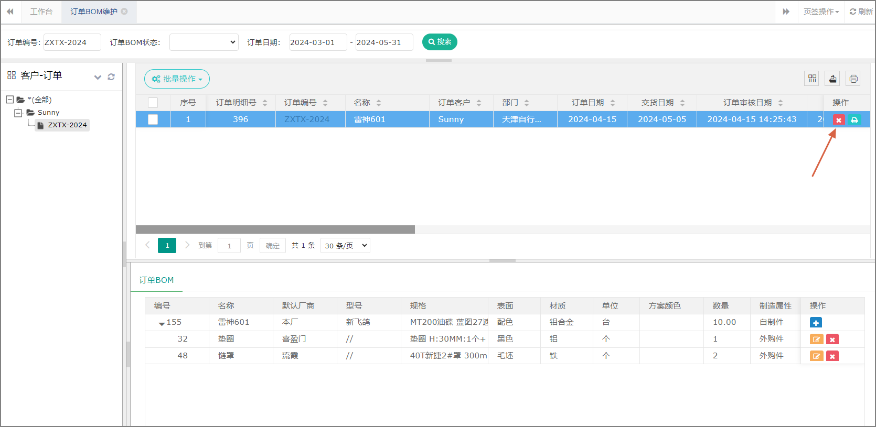
Task: Edit the 垫圈 BOM row
Action: (816, 340)
